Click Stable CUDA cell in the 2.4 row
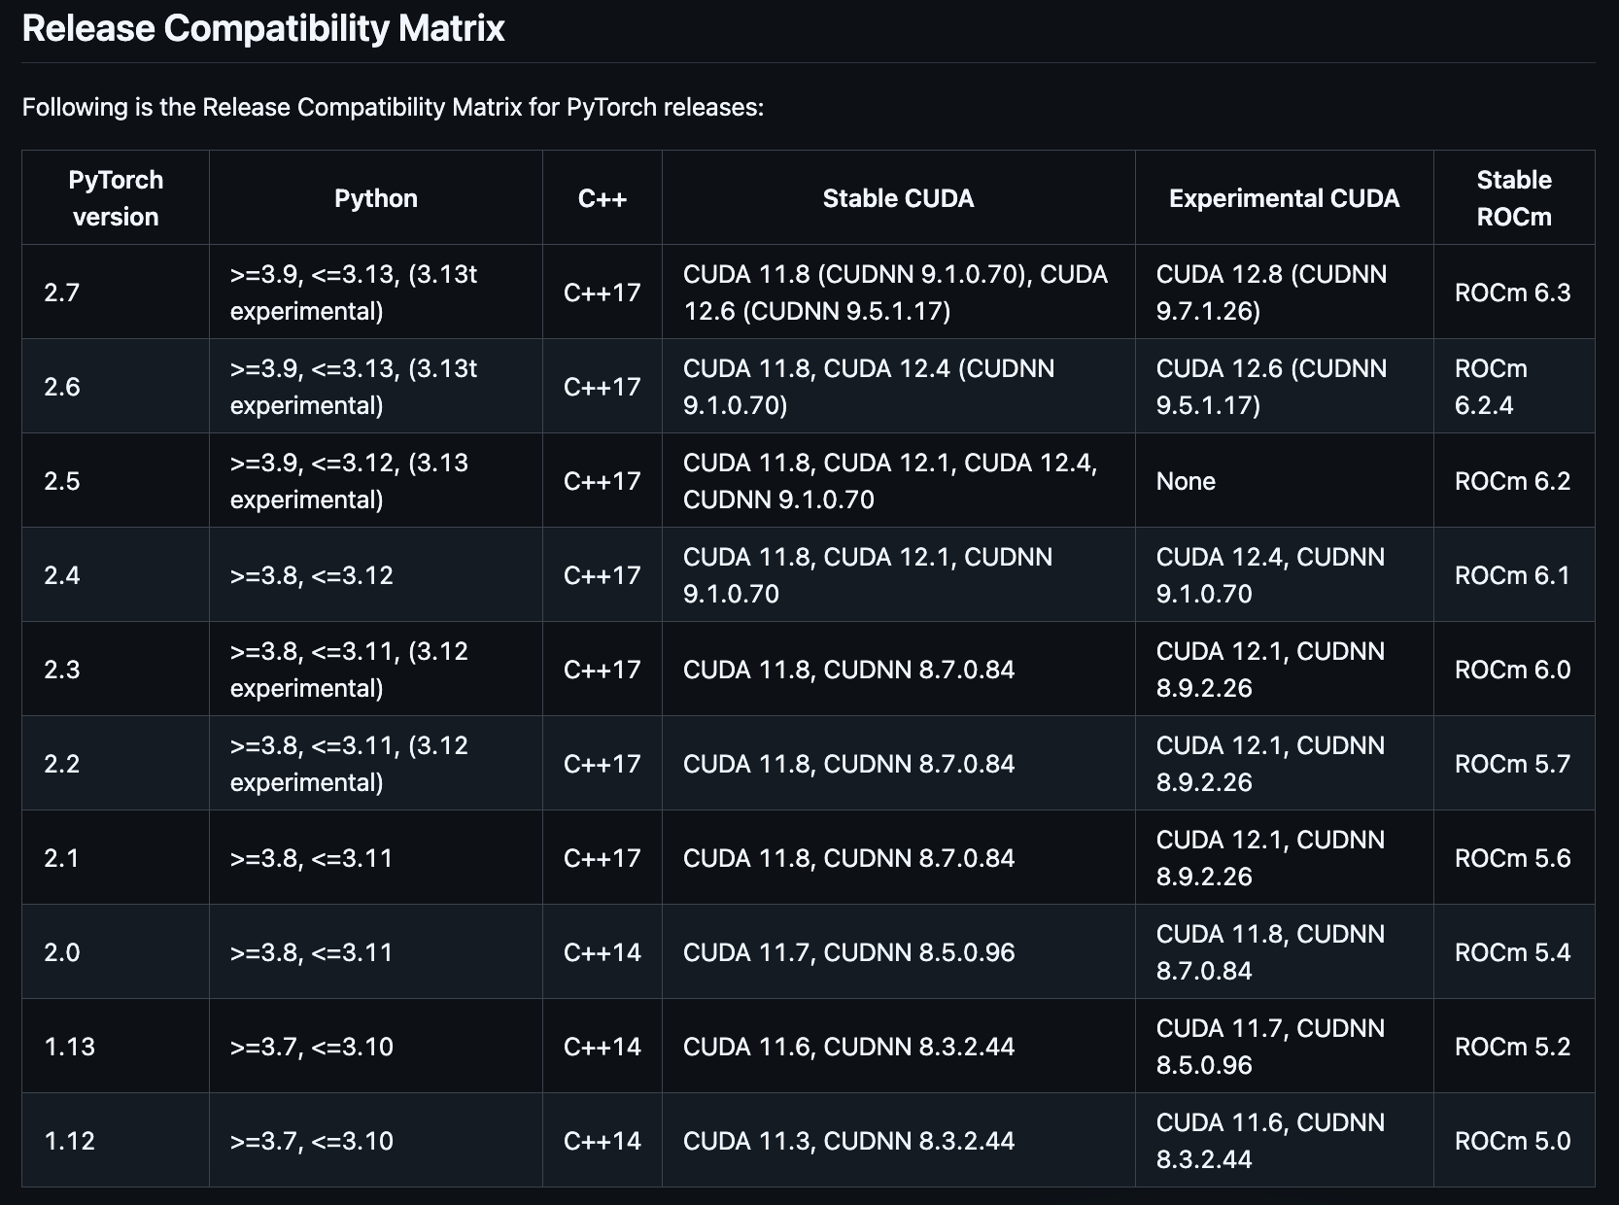 click(898, 575)
